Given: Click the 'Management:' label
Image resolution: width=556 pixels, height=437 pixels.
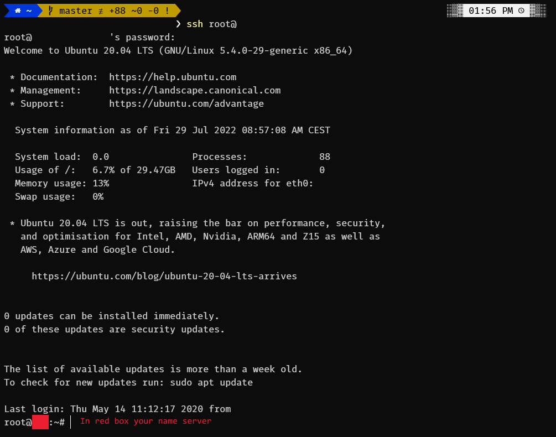Looking at the screenshot, I should click(x=51, y=90).
